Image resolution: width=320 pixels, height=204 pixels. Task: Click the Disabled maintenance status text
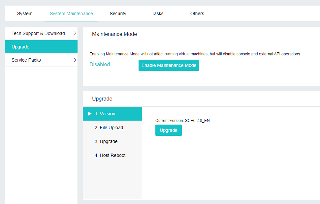pos(100,65)
